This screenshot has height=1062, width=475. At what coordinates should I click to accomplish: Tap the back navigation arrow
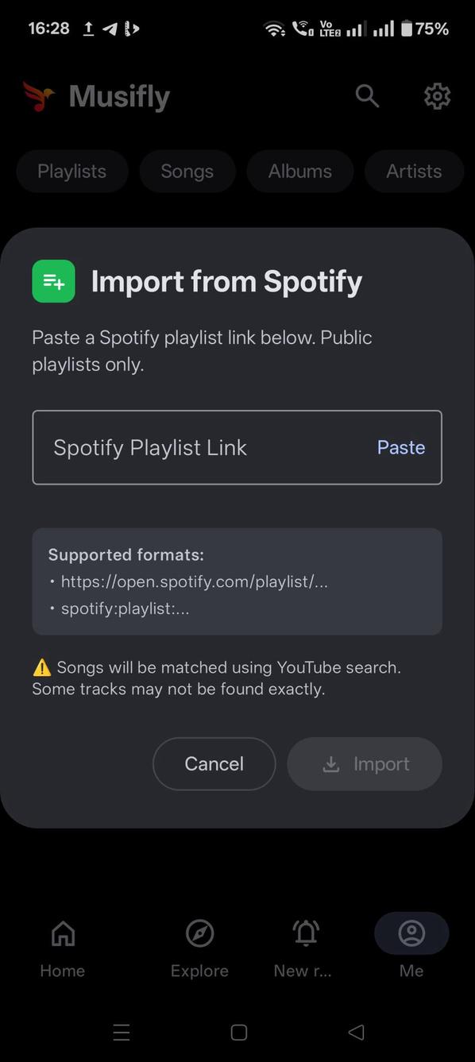pyautogui.click(x=355, y=1032)
